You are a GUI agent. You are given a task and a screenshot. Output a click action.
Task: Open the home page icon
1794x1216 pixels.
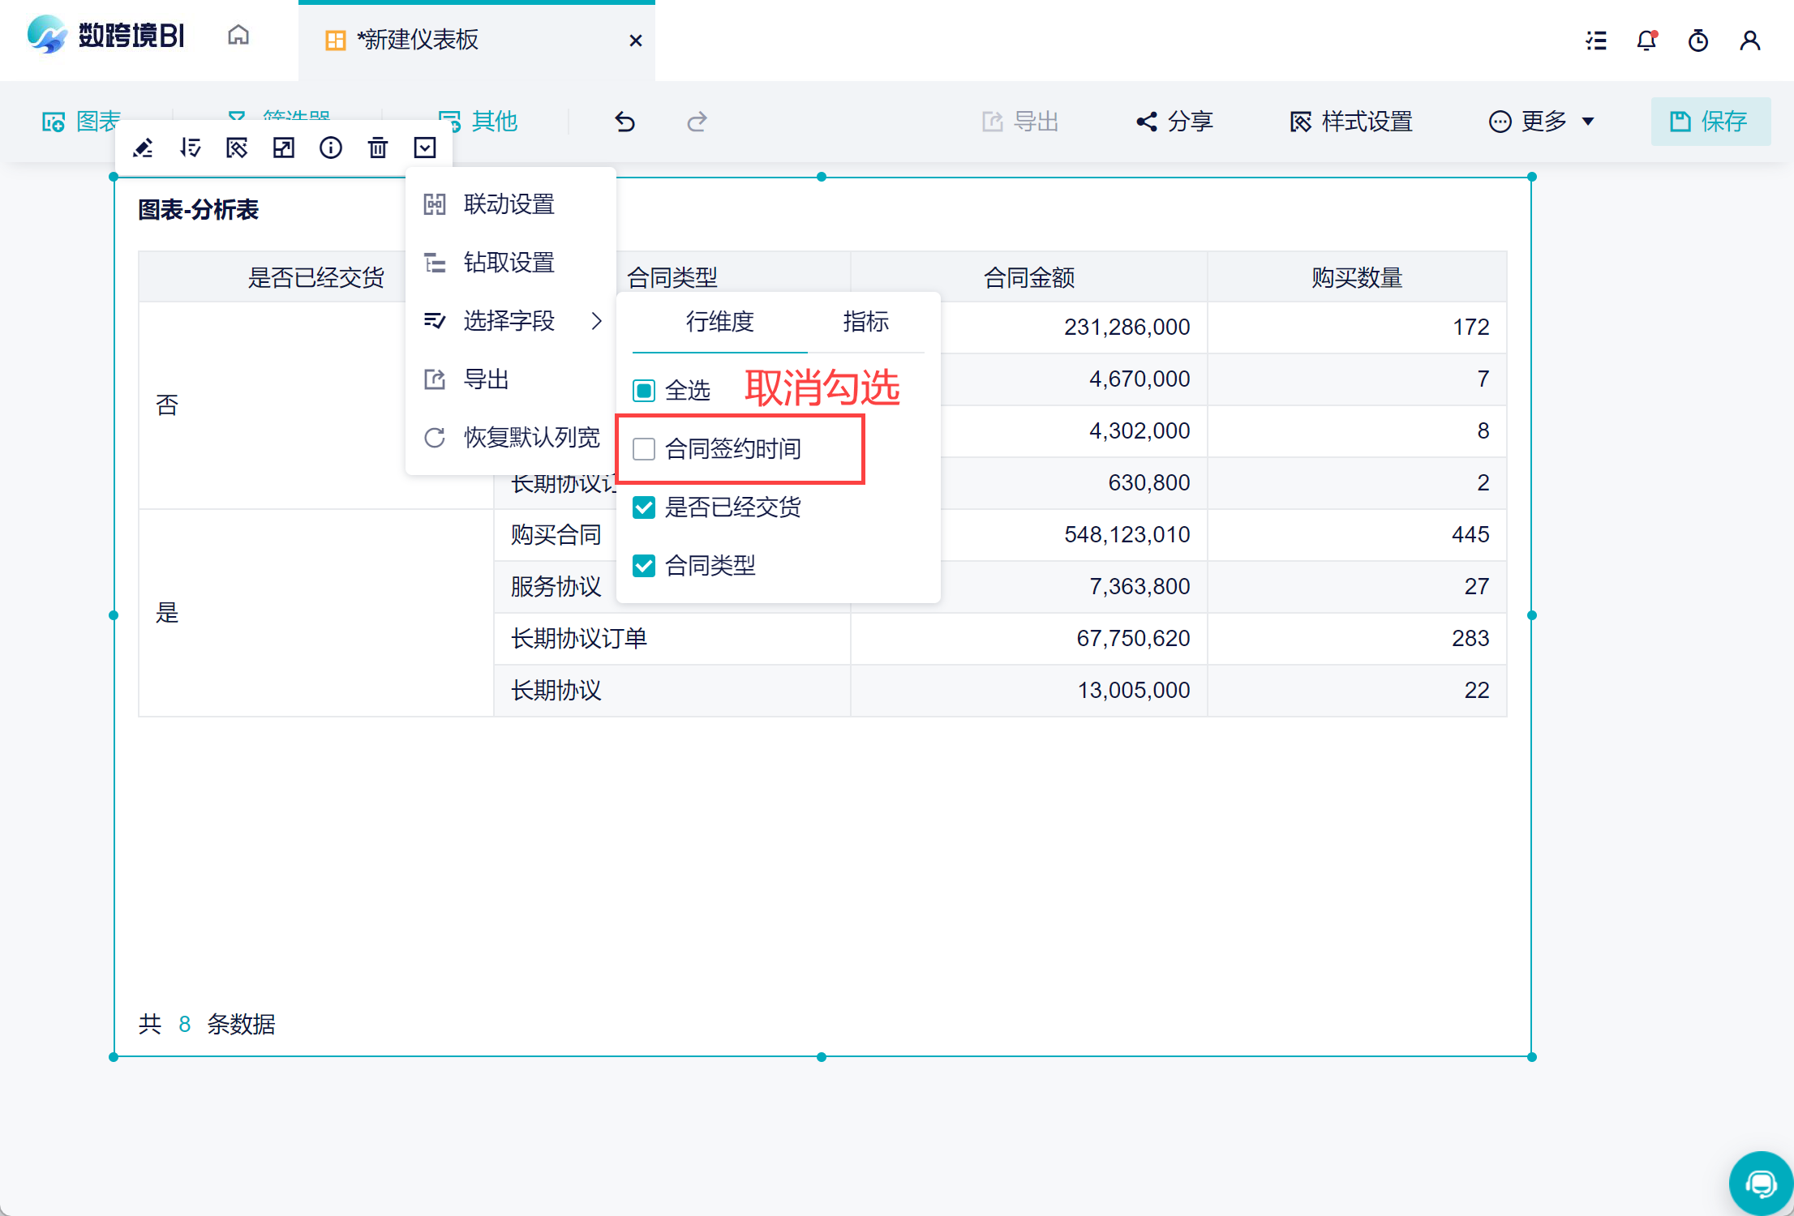(x=238, y=36)
